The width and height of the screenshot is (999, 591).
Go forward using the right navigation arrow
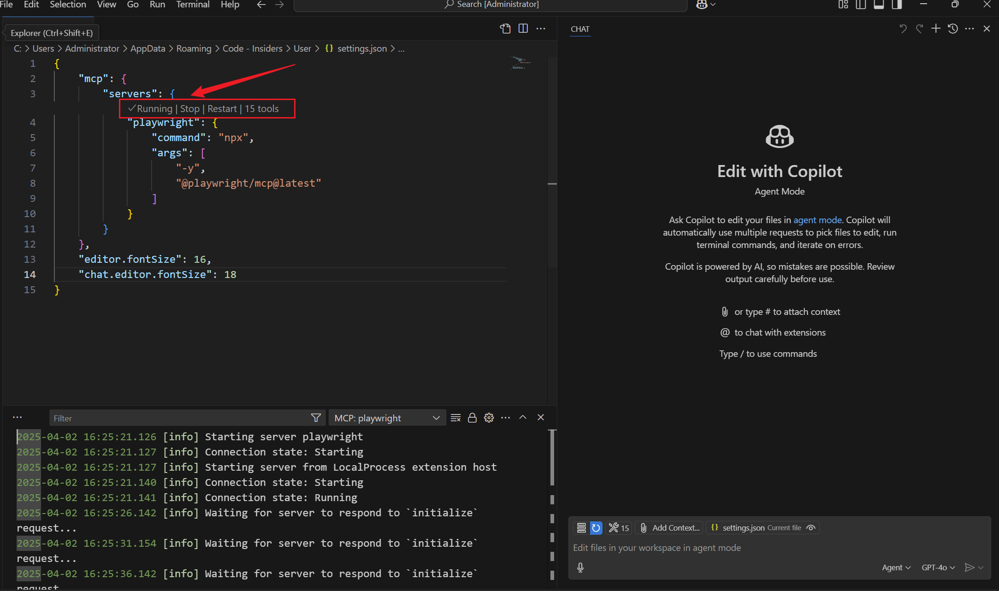pyautogui.click(x=279, y=5)
